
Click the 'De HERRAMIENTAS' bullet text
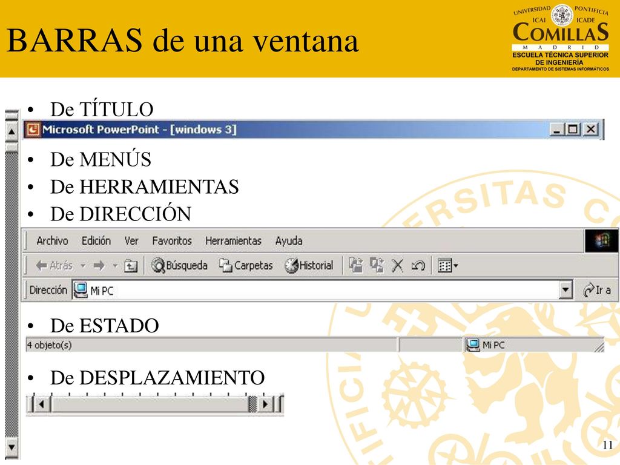tap(144, 187)
